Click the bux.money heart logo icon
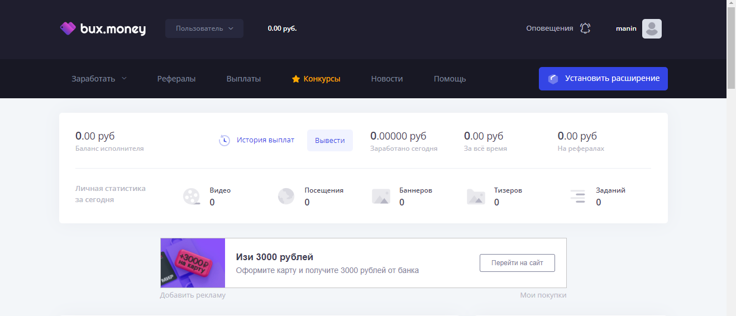The height and width of the screenshot is (316, 736). tap(68, 28)
